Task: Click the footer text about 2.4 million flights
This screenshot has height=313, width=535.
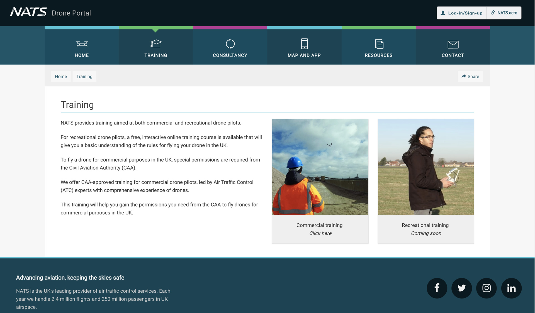Action: 93,299
